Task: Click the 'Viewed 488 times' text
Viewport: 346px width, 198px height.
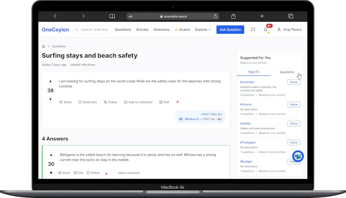Action: coord(82,65)
